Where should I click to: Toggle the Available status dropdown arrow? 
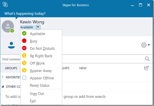tap(38, 27)
